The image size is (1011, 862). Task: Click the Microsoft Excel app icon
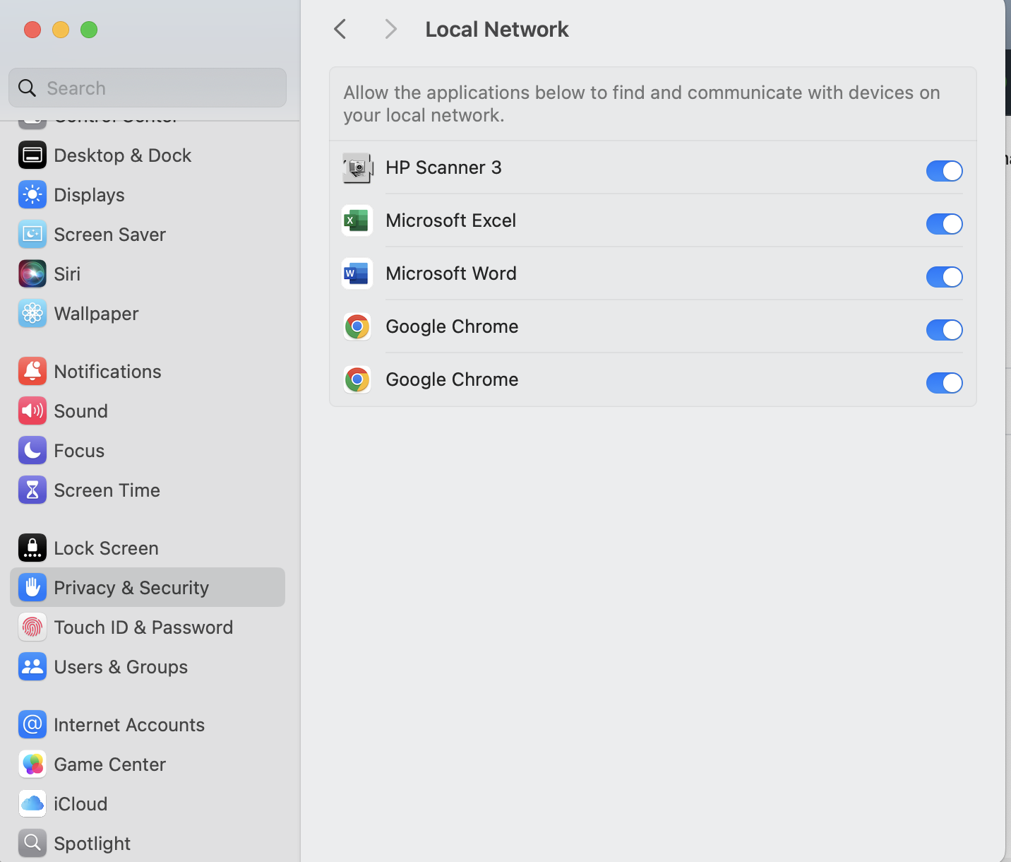click(x=357, y=220)
